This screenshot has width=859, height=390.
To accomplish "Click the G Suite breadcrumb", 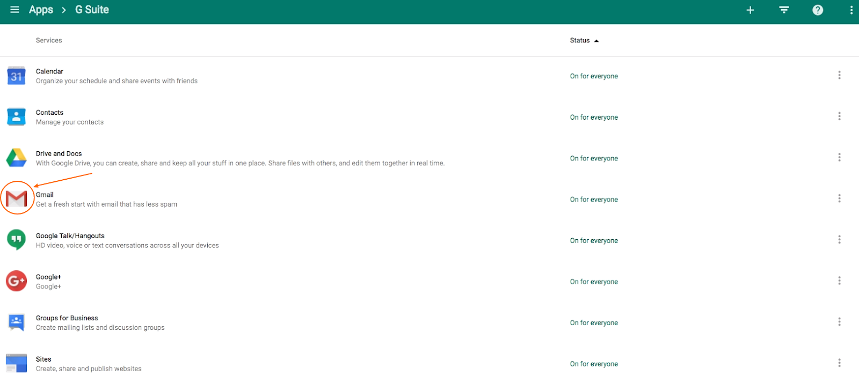I will [x=92, y=10].
